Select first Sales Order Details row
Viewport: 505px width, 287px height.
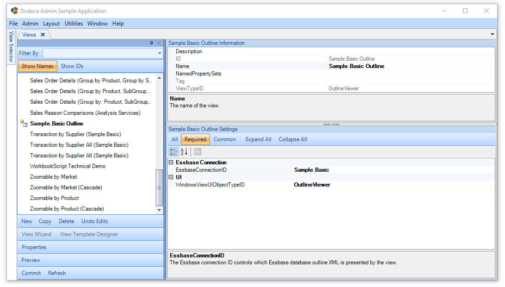pyautogui.click(x=91, y=80)
